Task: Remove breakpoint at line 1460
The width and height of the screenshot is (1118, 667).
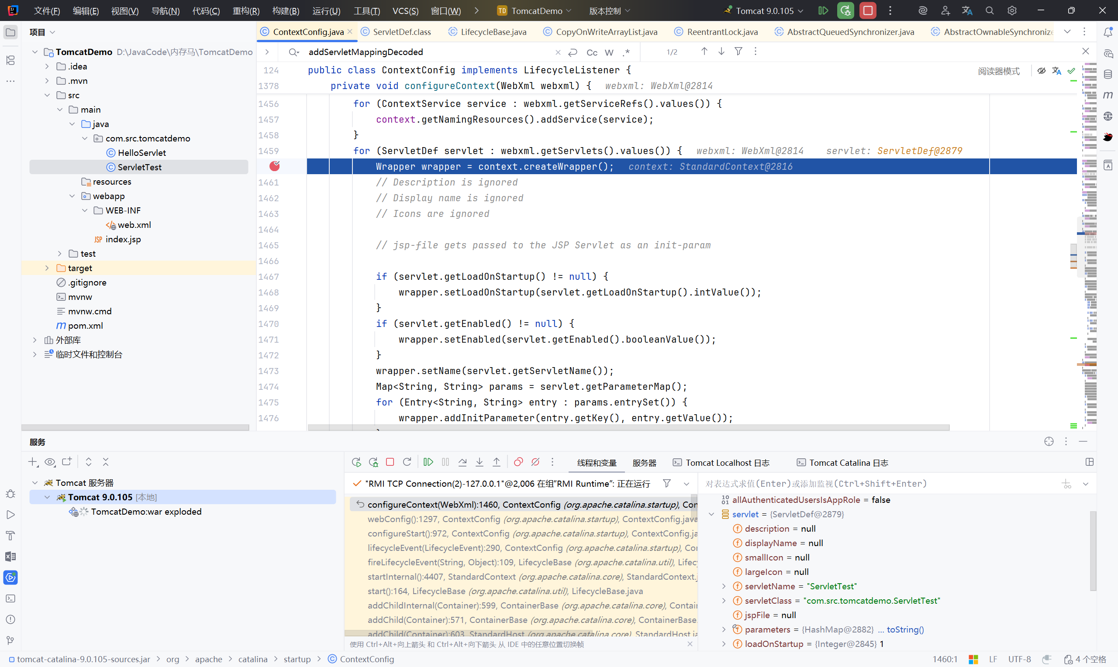Action: click(x=274, y=166)
